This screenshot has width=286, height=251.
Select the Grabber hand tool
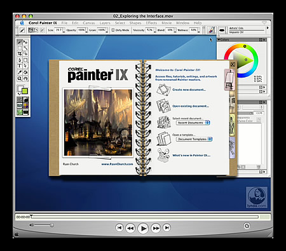point(25,79)
